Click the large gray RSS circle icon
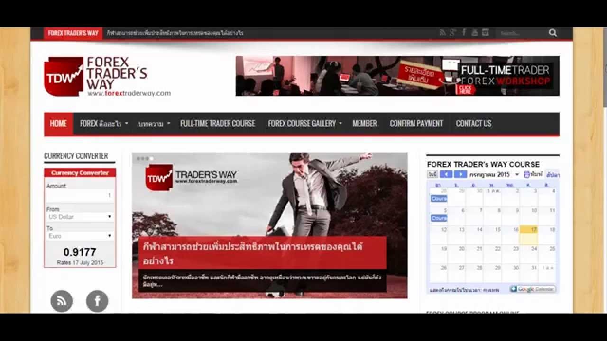The height and width of the screenshot is (341, 607). [x=62, y=301]
